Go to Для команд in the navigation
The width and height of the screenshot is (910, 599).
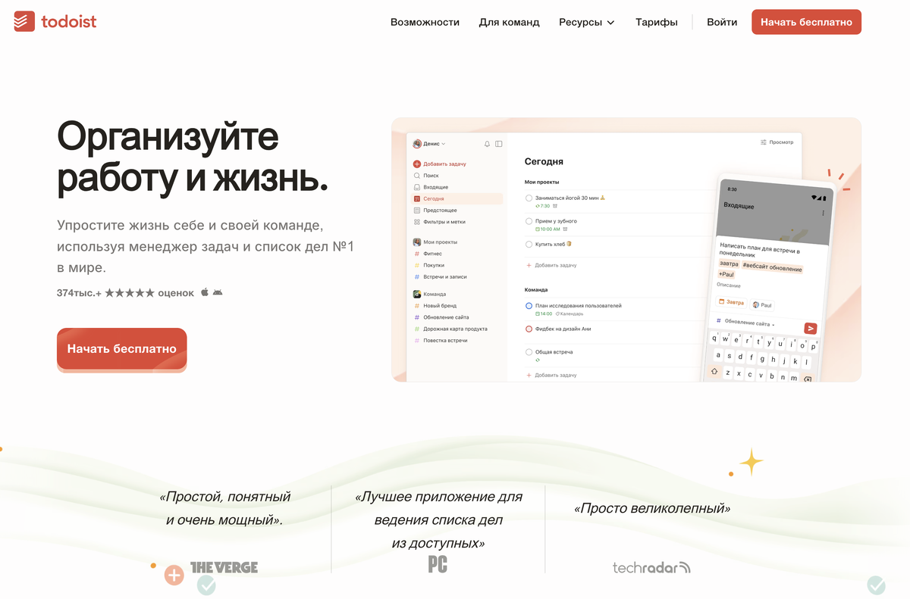509,22
